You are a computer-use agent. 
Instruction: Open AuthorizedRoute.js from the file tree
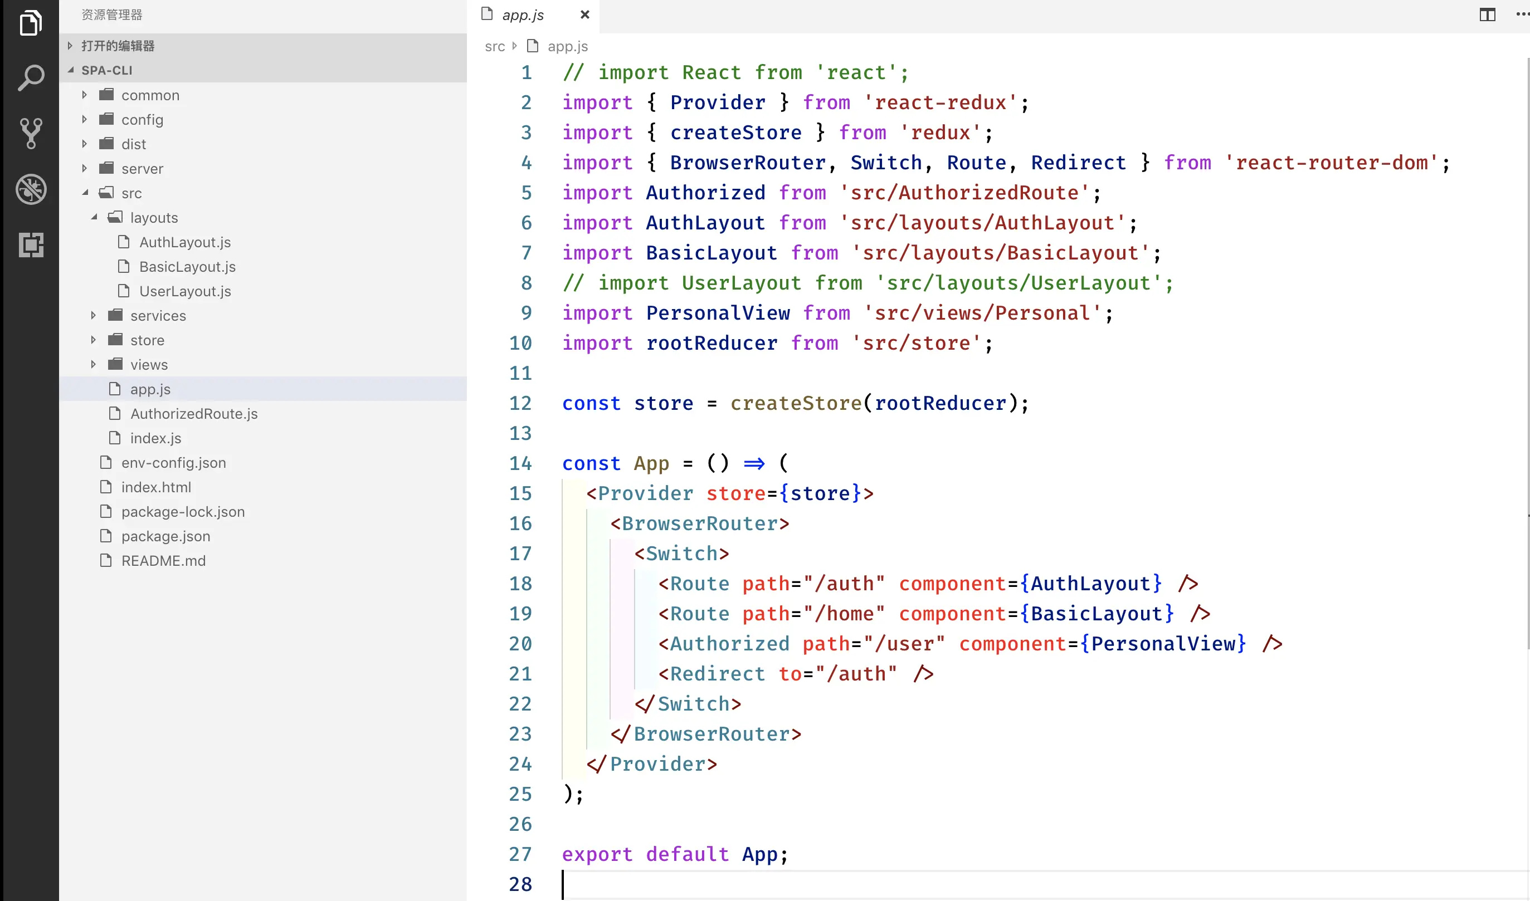[x=194, y=413]
